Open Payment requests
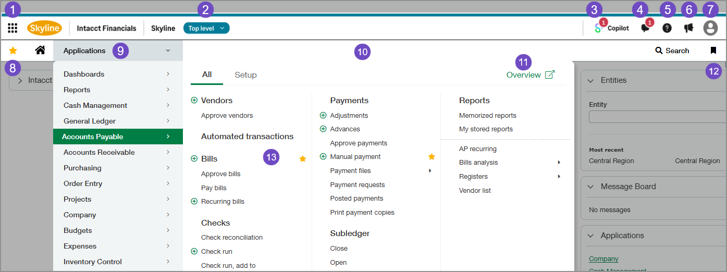The height and width of the screenshot is (272, 727). pos(358,184)
